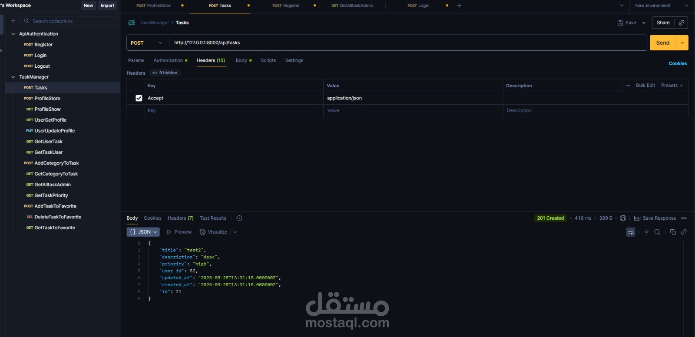Click the Send button
Screen dimensions: 695x337
tap(663, 43)
